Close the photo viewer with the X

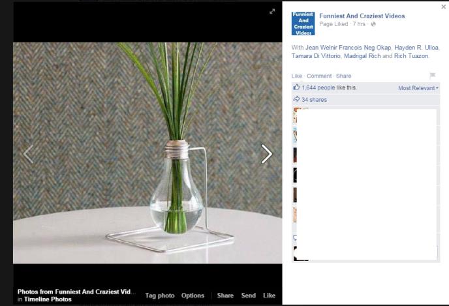(x=443, y=6)
